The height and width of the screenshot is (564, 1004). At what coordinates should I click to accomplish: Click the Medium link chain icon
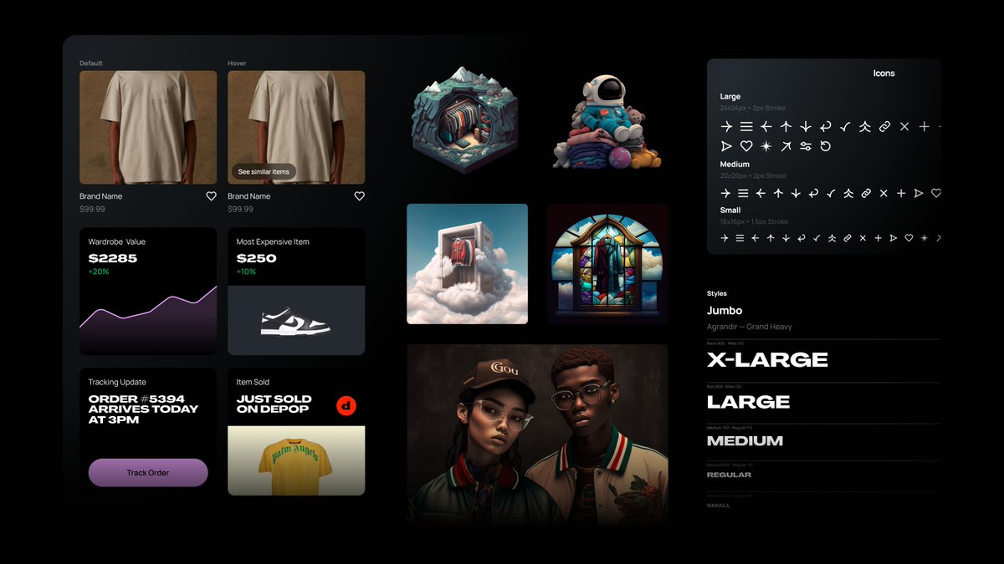[866, 193]
